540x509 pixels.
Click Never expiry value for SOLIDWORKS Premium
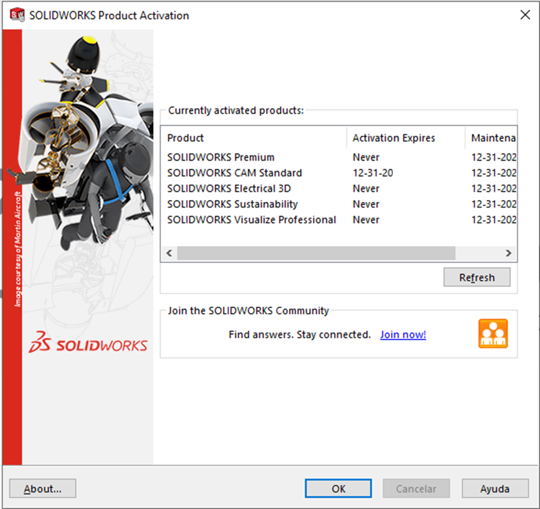pos(366,157)
